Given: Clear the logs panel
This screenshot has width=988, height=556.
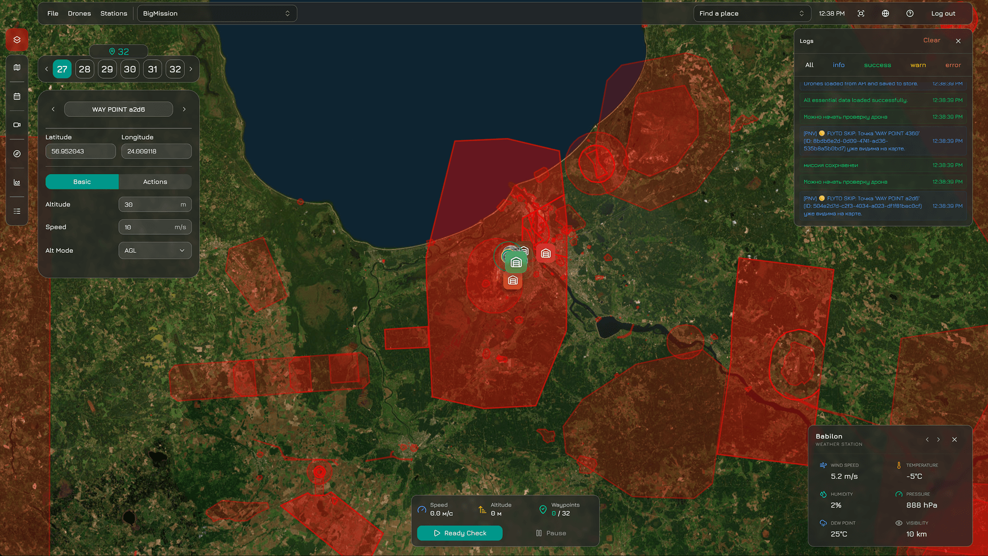Looking at the screenshot, I should (931, 40).
